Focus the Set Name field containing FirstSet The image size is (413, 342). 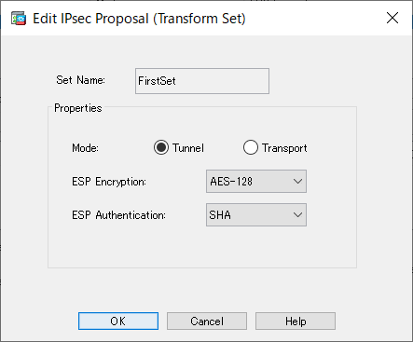pos(202,81)
